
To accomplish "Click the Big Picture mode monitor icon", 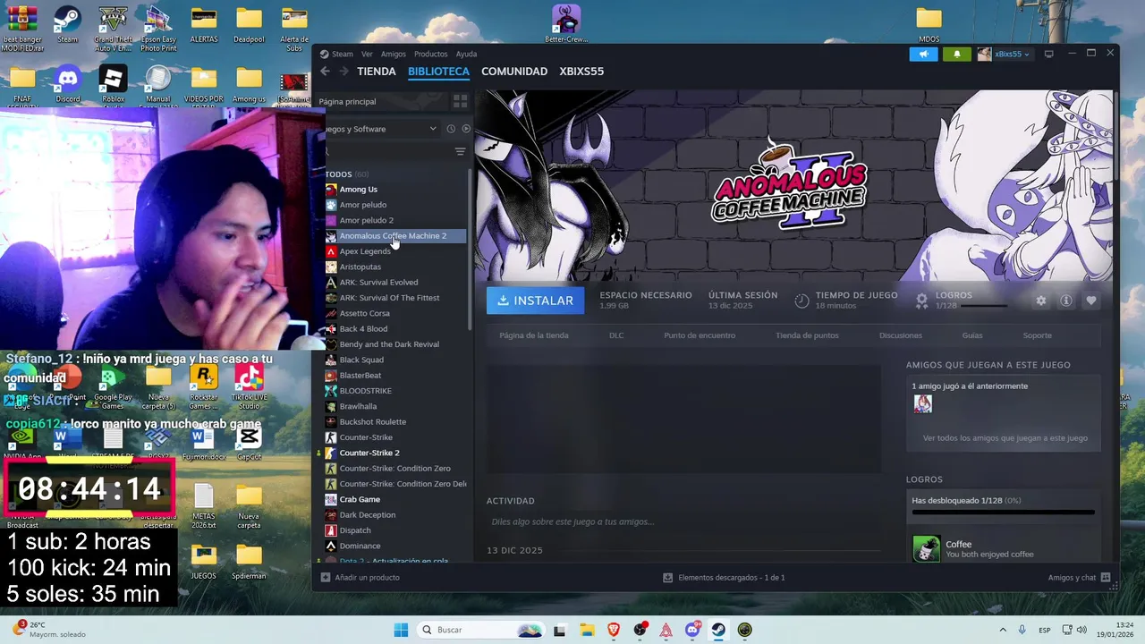I will pos(1049,54).
